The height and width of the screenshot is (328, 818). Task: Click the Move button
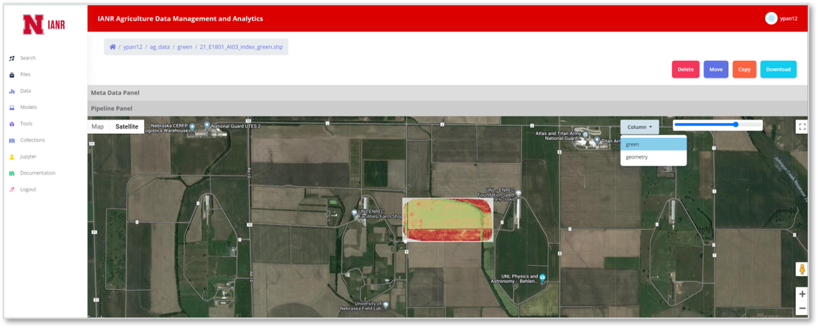point(715,70)
